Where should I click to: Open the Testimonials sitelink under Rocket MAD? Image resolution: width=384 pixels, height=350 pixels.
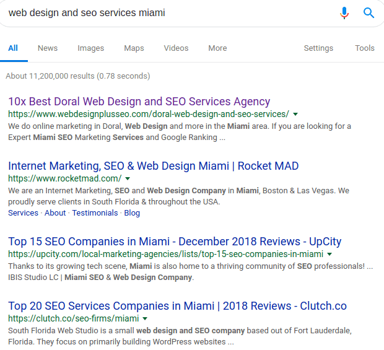95,213
